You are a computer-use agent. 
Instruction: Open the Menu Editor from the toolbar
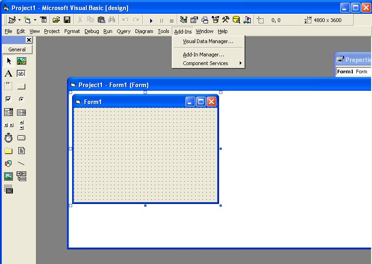pos(44,20)
